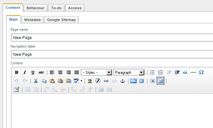213x128 pixels.
Task: Delete the table row
Action: 63,90
